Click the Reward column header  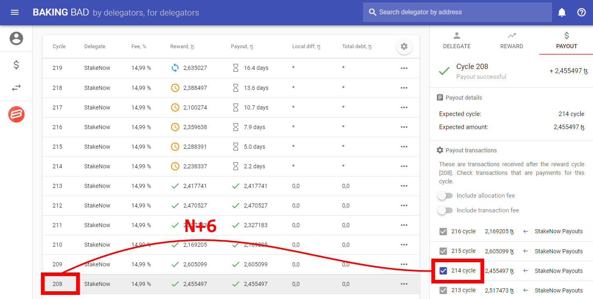182,47
